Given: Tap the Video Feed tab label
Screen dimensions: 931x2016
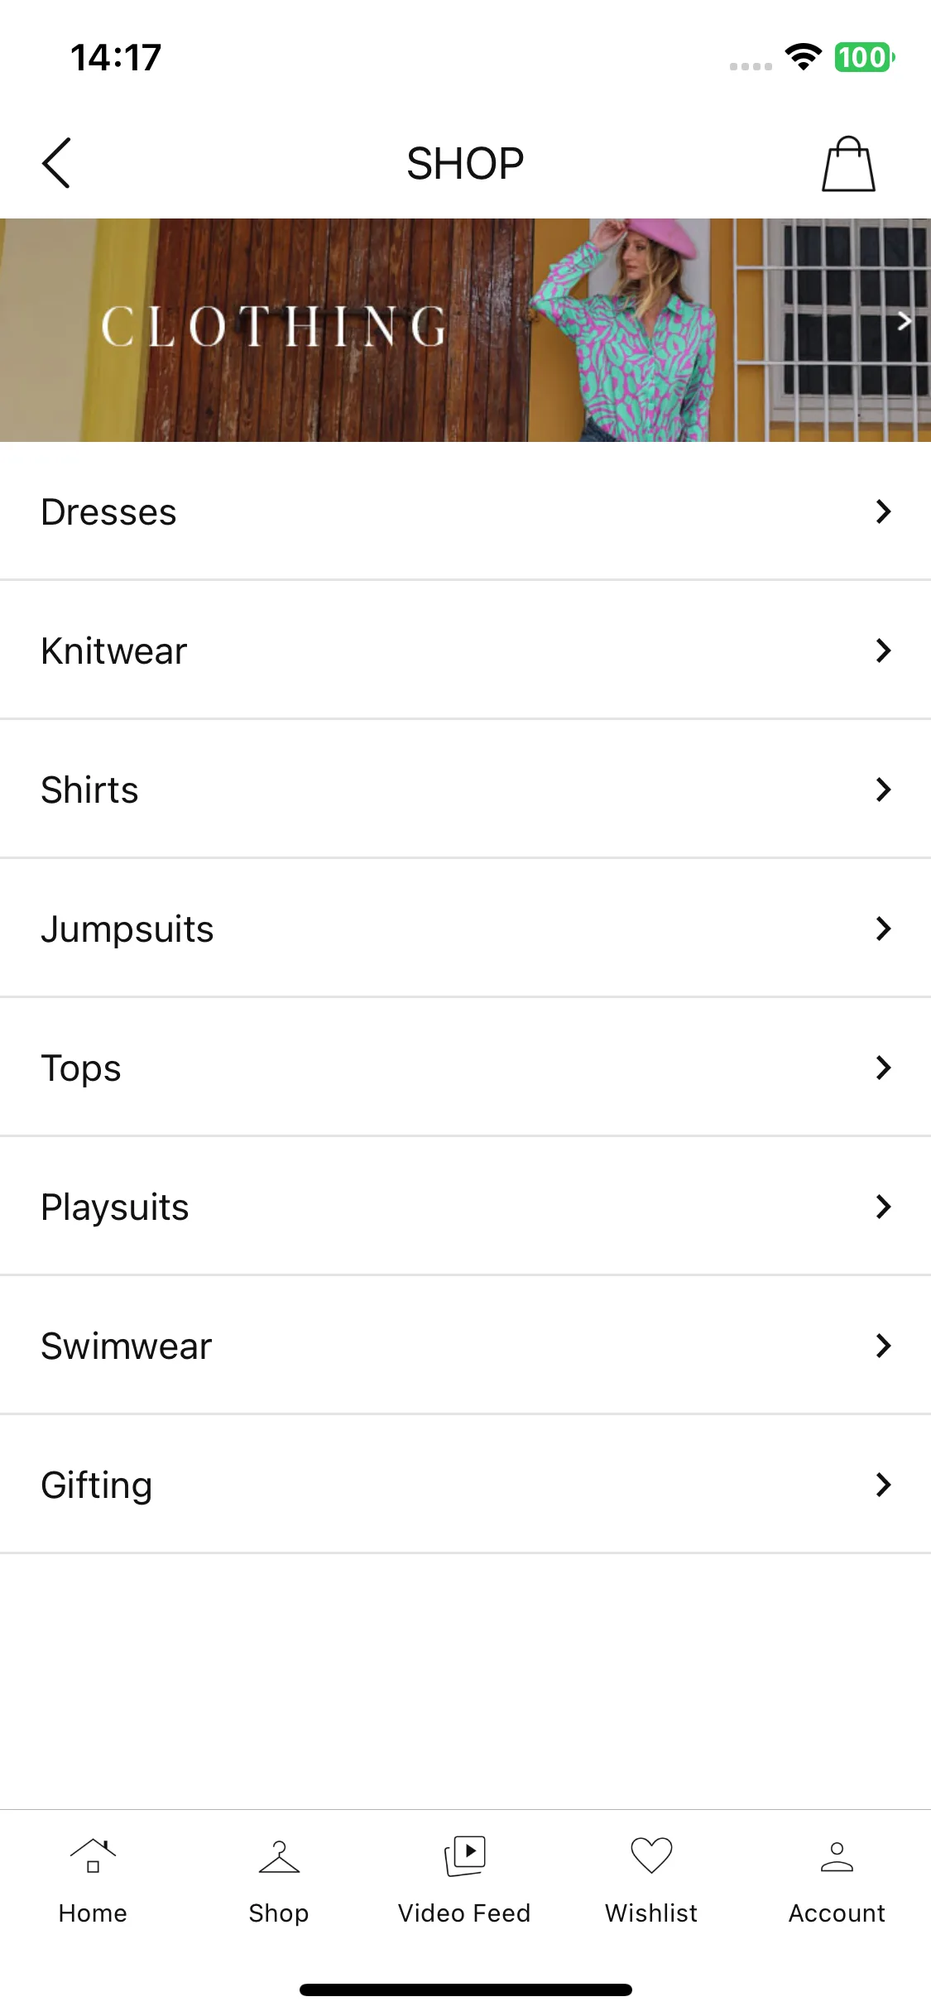Looking at the screenshot, I should pos(464,1913).
